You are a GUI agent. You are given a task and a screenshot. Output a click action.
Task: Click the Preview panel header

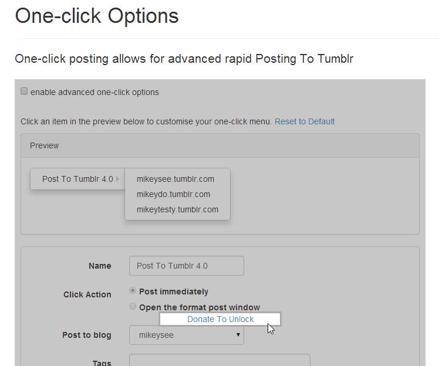point(220,145)
